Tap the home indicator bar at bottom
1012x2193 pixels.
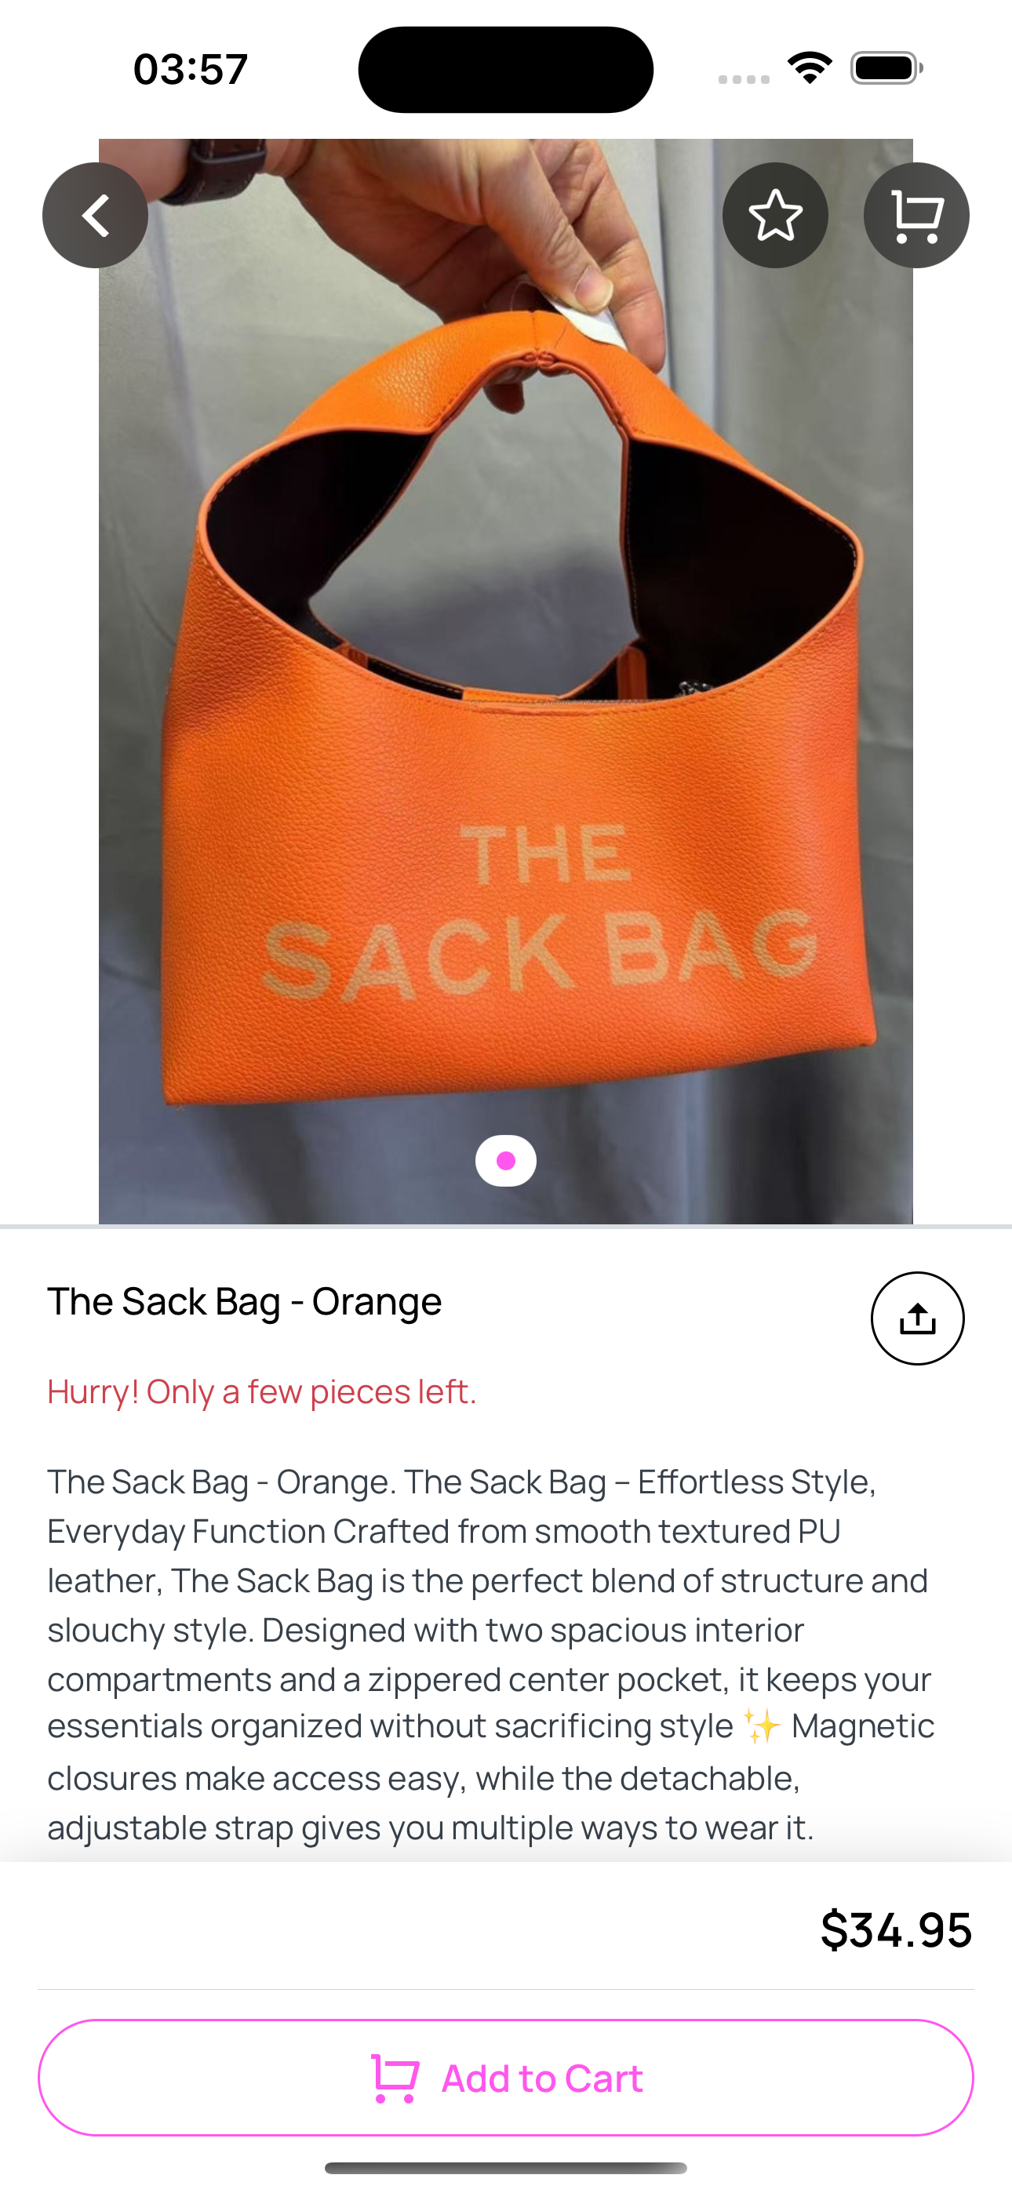pos(506,2167)
